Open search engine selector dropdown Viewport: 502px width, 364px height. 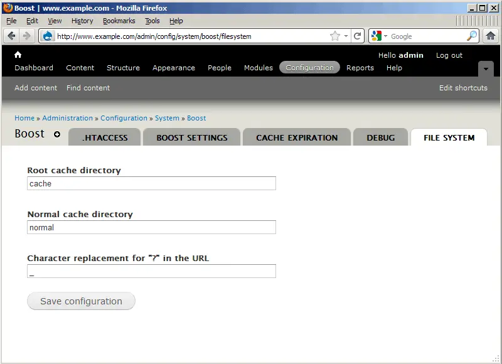pos(385,36)
